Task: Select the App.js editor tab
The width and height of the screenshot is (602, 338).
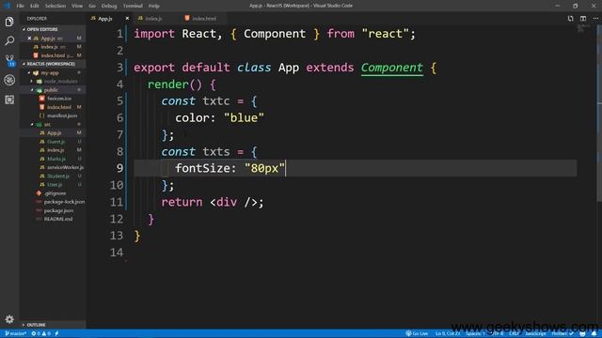Action: [104, 19]
